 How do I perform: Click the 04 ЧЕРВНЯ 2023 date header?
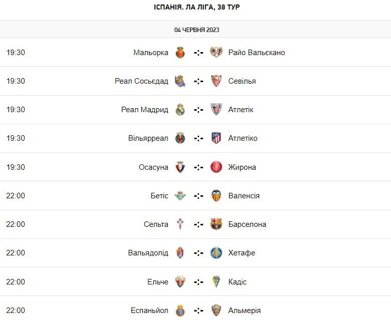pos(197,30)
